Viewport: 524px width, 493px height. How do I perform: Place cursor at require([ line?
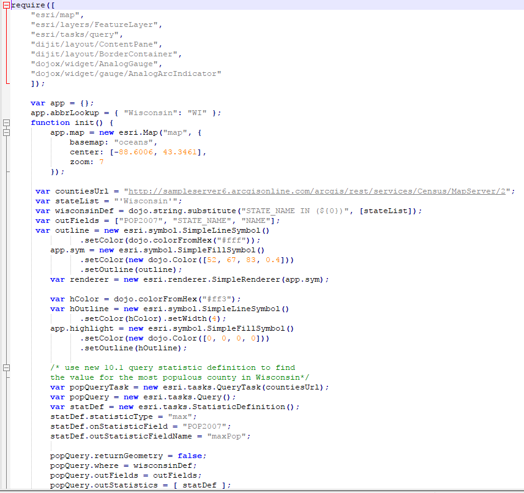point(33,5)
